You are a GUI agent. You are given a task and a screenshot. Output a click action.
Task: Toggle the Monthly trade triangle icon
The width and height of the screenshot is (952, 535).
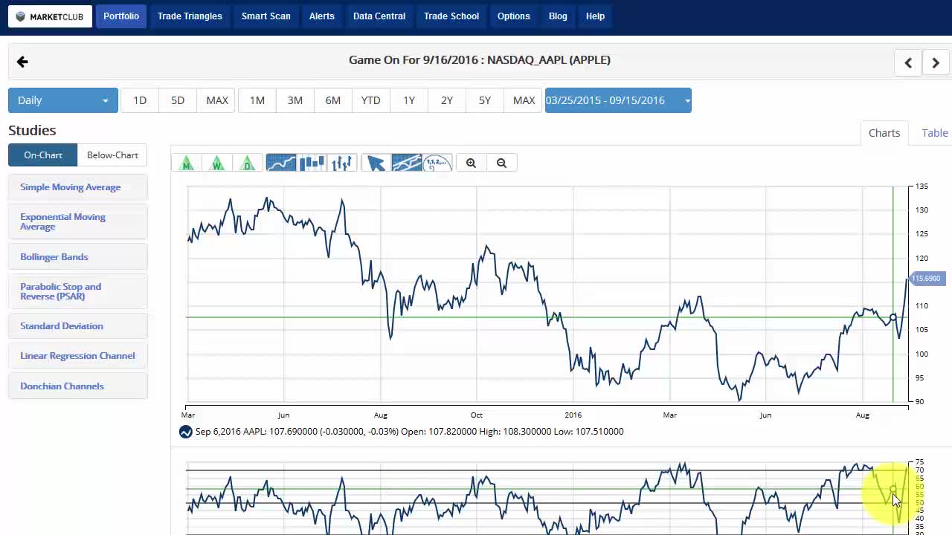tap(187, 163)
